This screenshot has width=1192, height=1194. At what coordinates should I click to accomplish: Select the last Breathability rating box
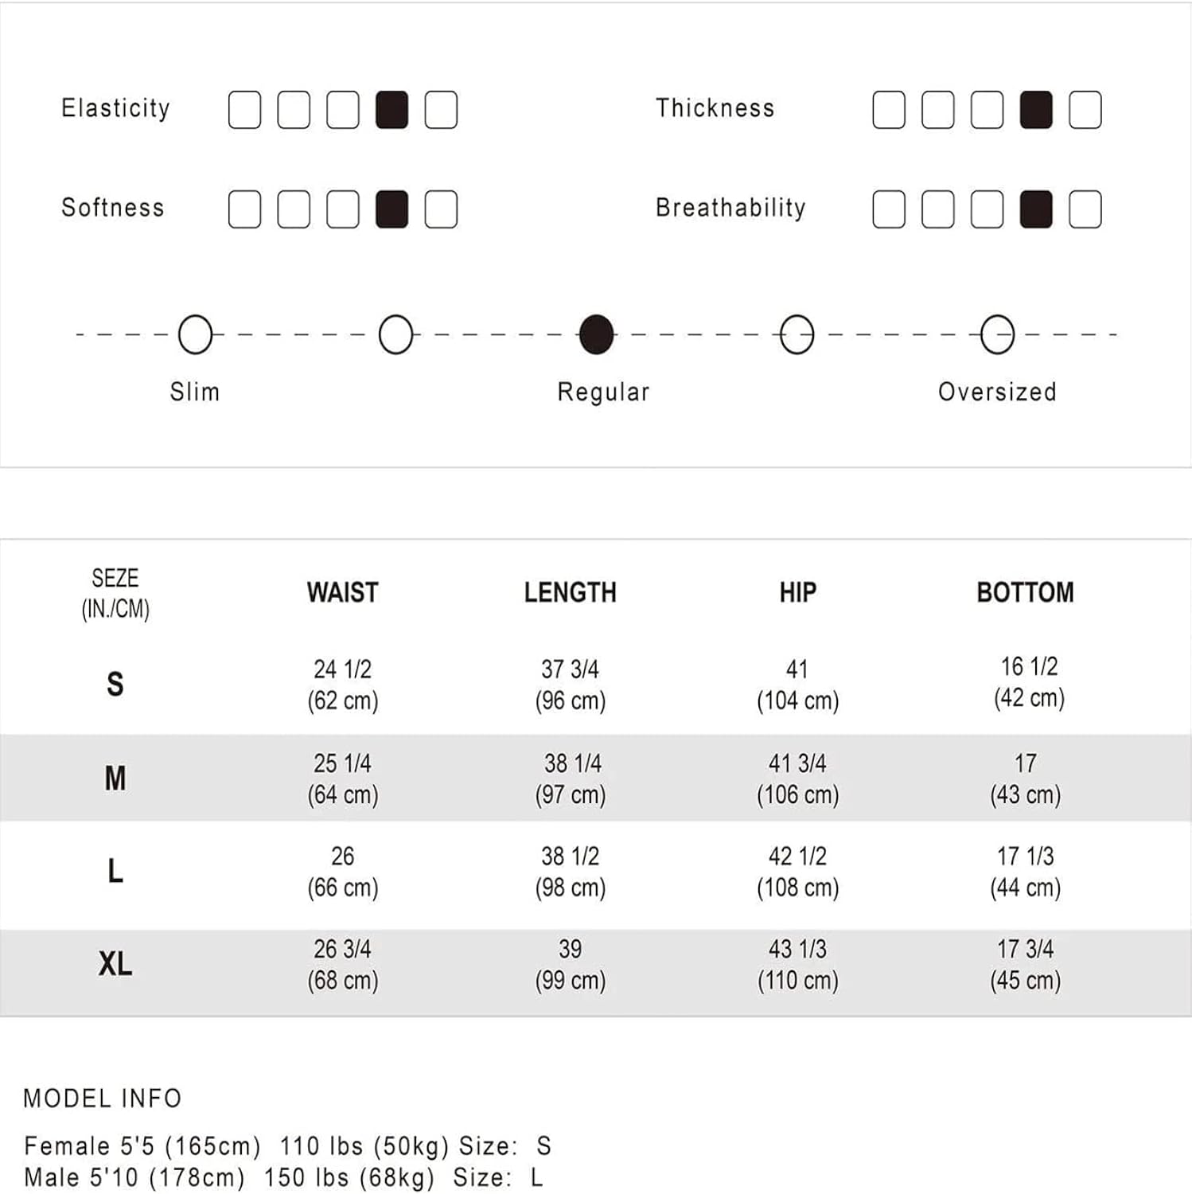[x=1085, y=209]
